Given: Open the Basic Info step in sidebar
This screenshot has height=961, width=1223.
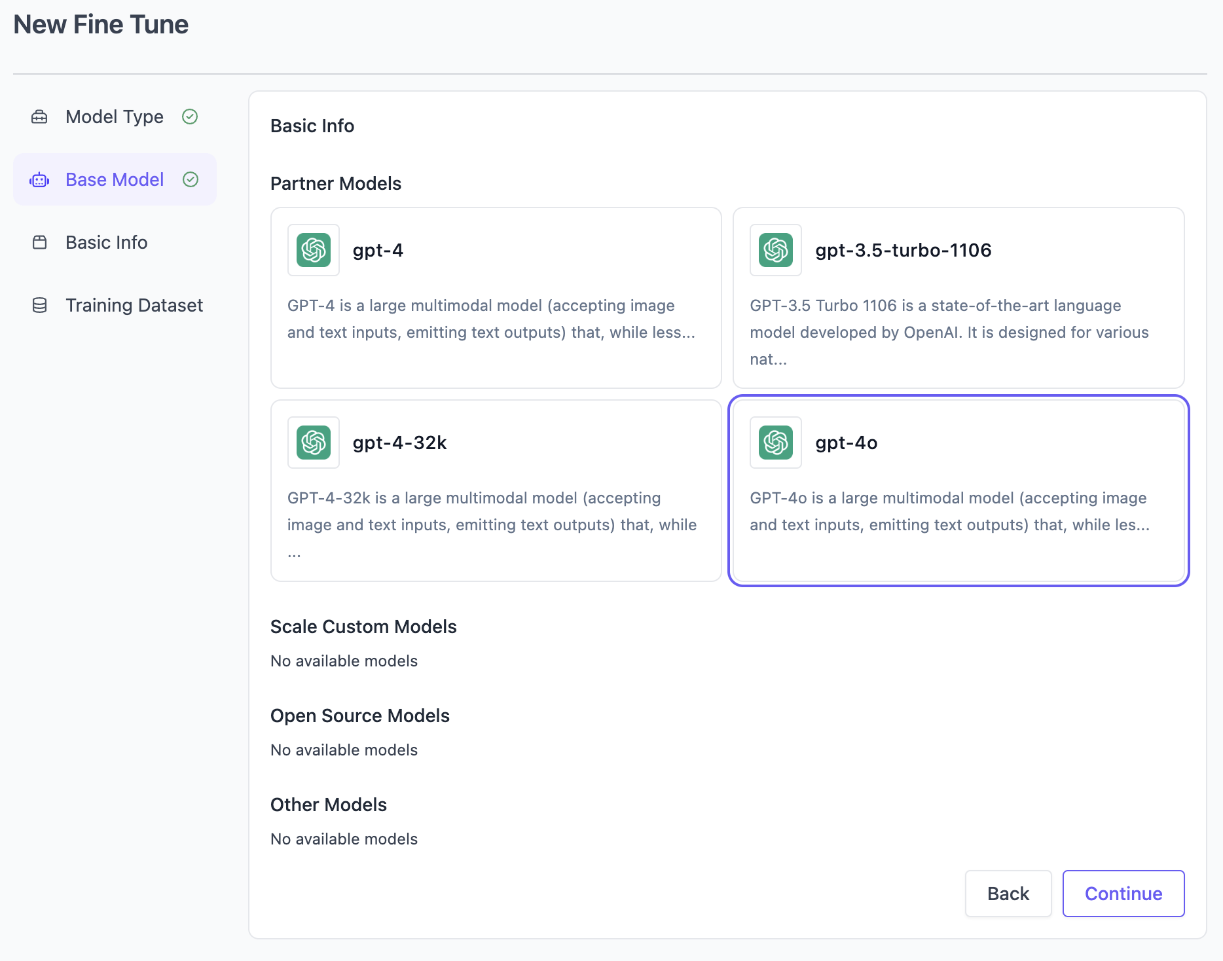Looking at the screenshot, I should [115, 242].
